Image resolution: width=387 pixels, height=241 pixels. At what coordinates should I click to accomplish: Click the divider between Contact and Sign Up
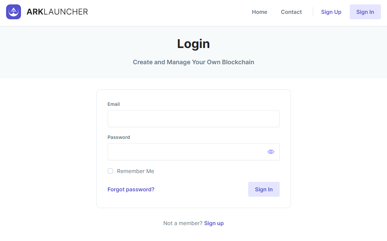[313, 12]
